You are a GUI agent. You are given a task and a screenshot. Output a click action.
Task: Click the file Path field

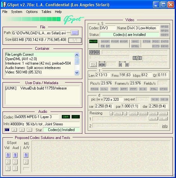[39, 33]
